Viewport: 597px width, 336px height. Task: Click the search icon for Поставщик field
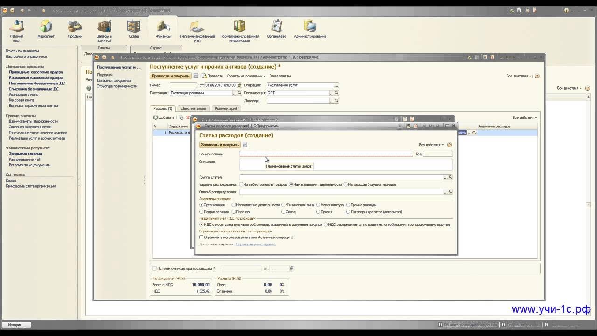click(240, 93)
